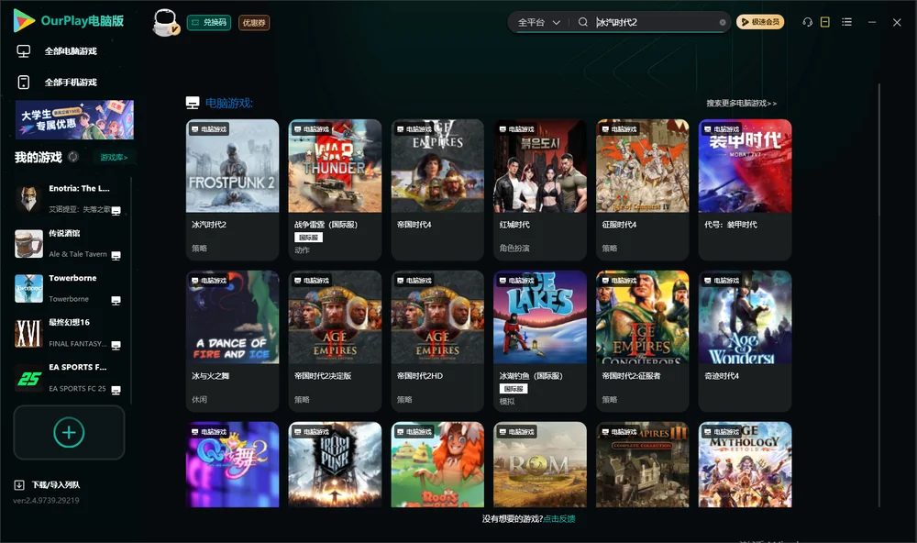Open the War Thunder 战争雷霆 card

coord(335,190)
